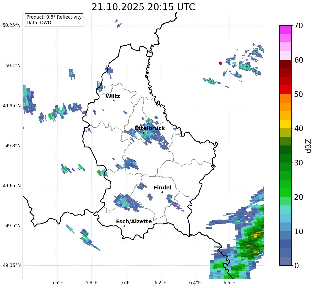Click the yellow colorbar band at 40

[x=285, y=124]
